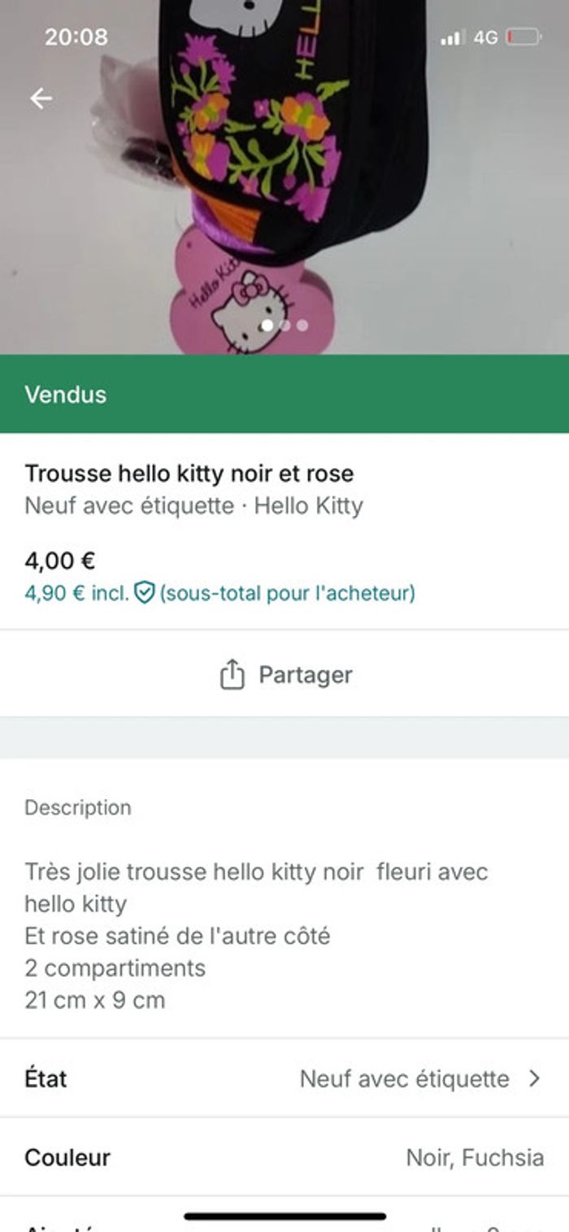Open the sous-total pour l'acheteur link
Screen dimensions: 569x1232
[x=287, y=595]
